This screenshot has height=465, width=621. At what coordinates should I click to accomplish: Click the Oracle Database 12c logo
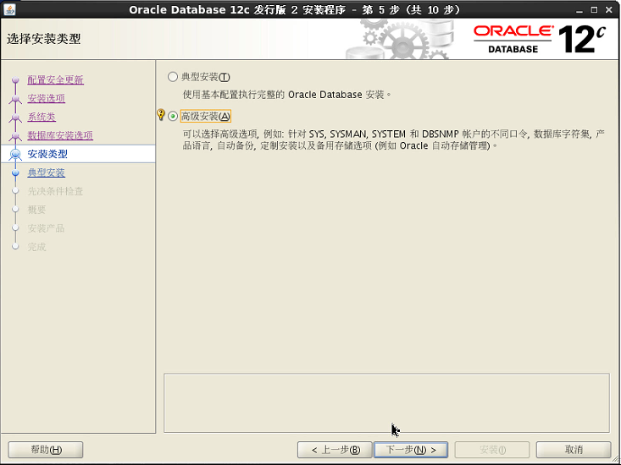tap(540, 39)
